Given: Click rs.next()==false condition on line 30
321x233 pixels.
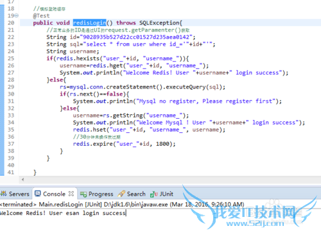Looking at the screenshot, I should tap(96, 94).
